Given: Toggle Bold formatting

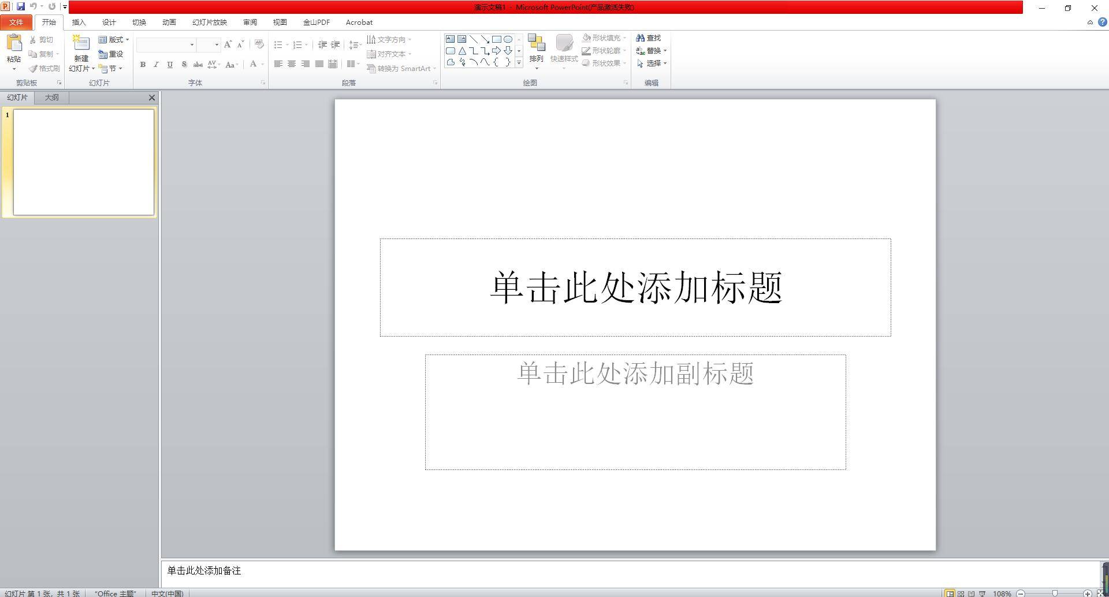Looking at the screenshot, I should coord(143,65).
